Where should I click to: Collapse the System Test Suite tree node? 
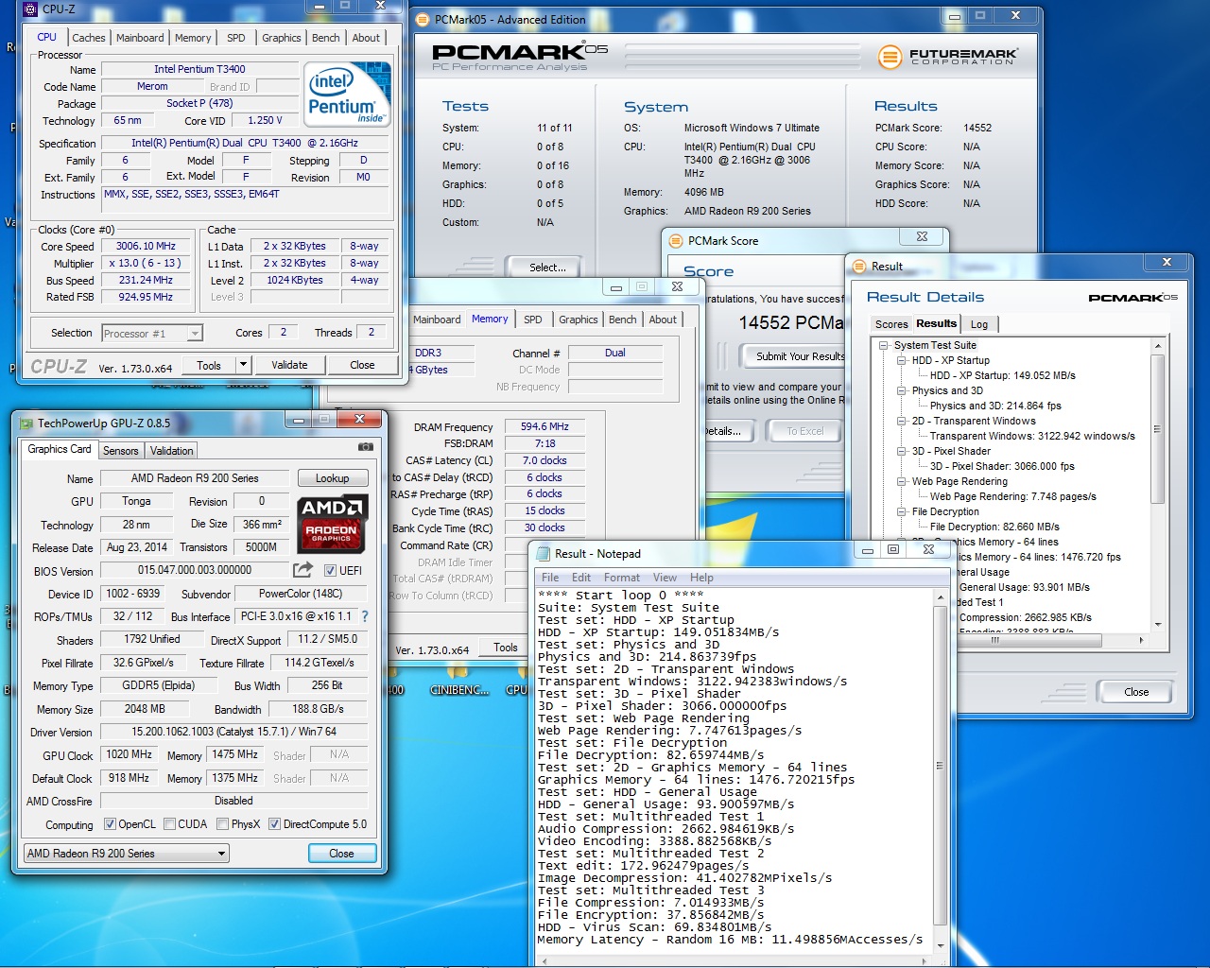884,345
